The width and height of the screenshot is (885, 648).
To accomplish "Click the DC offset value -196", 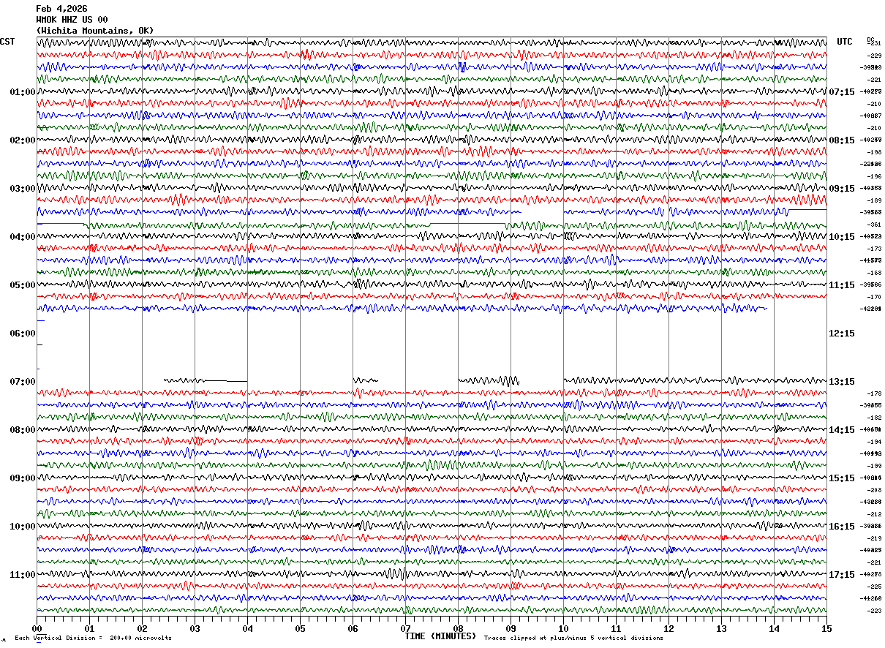I will [x=874, y=176].
